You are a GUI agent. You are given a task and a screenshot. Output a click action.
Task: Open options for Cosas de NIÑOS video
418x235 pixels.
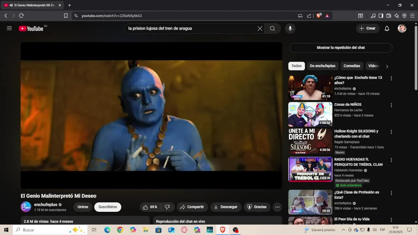pos(391,105)
